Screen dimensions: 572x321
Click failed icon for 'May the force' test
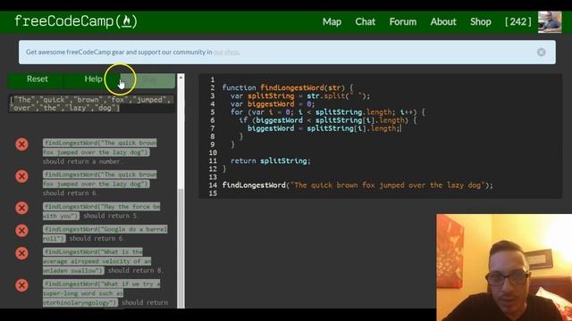click(21, 208)
